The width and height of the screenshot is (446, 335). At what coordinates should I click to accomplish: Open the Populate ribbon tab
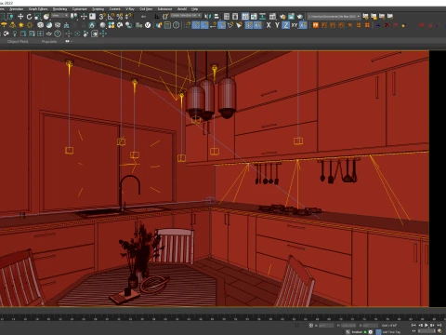49,42
